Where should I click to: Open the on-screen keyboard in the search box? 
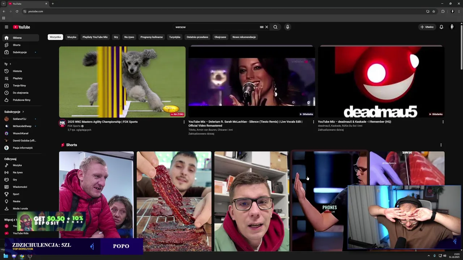coord(262,27)
